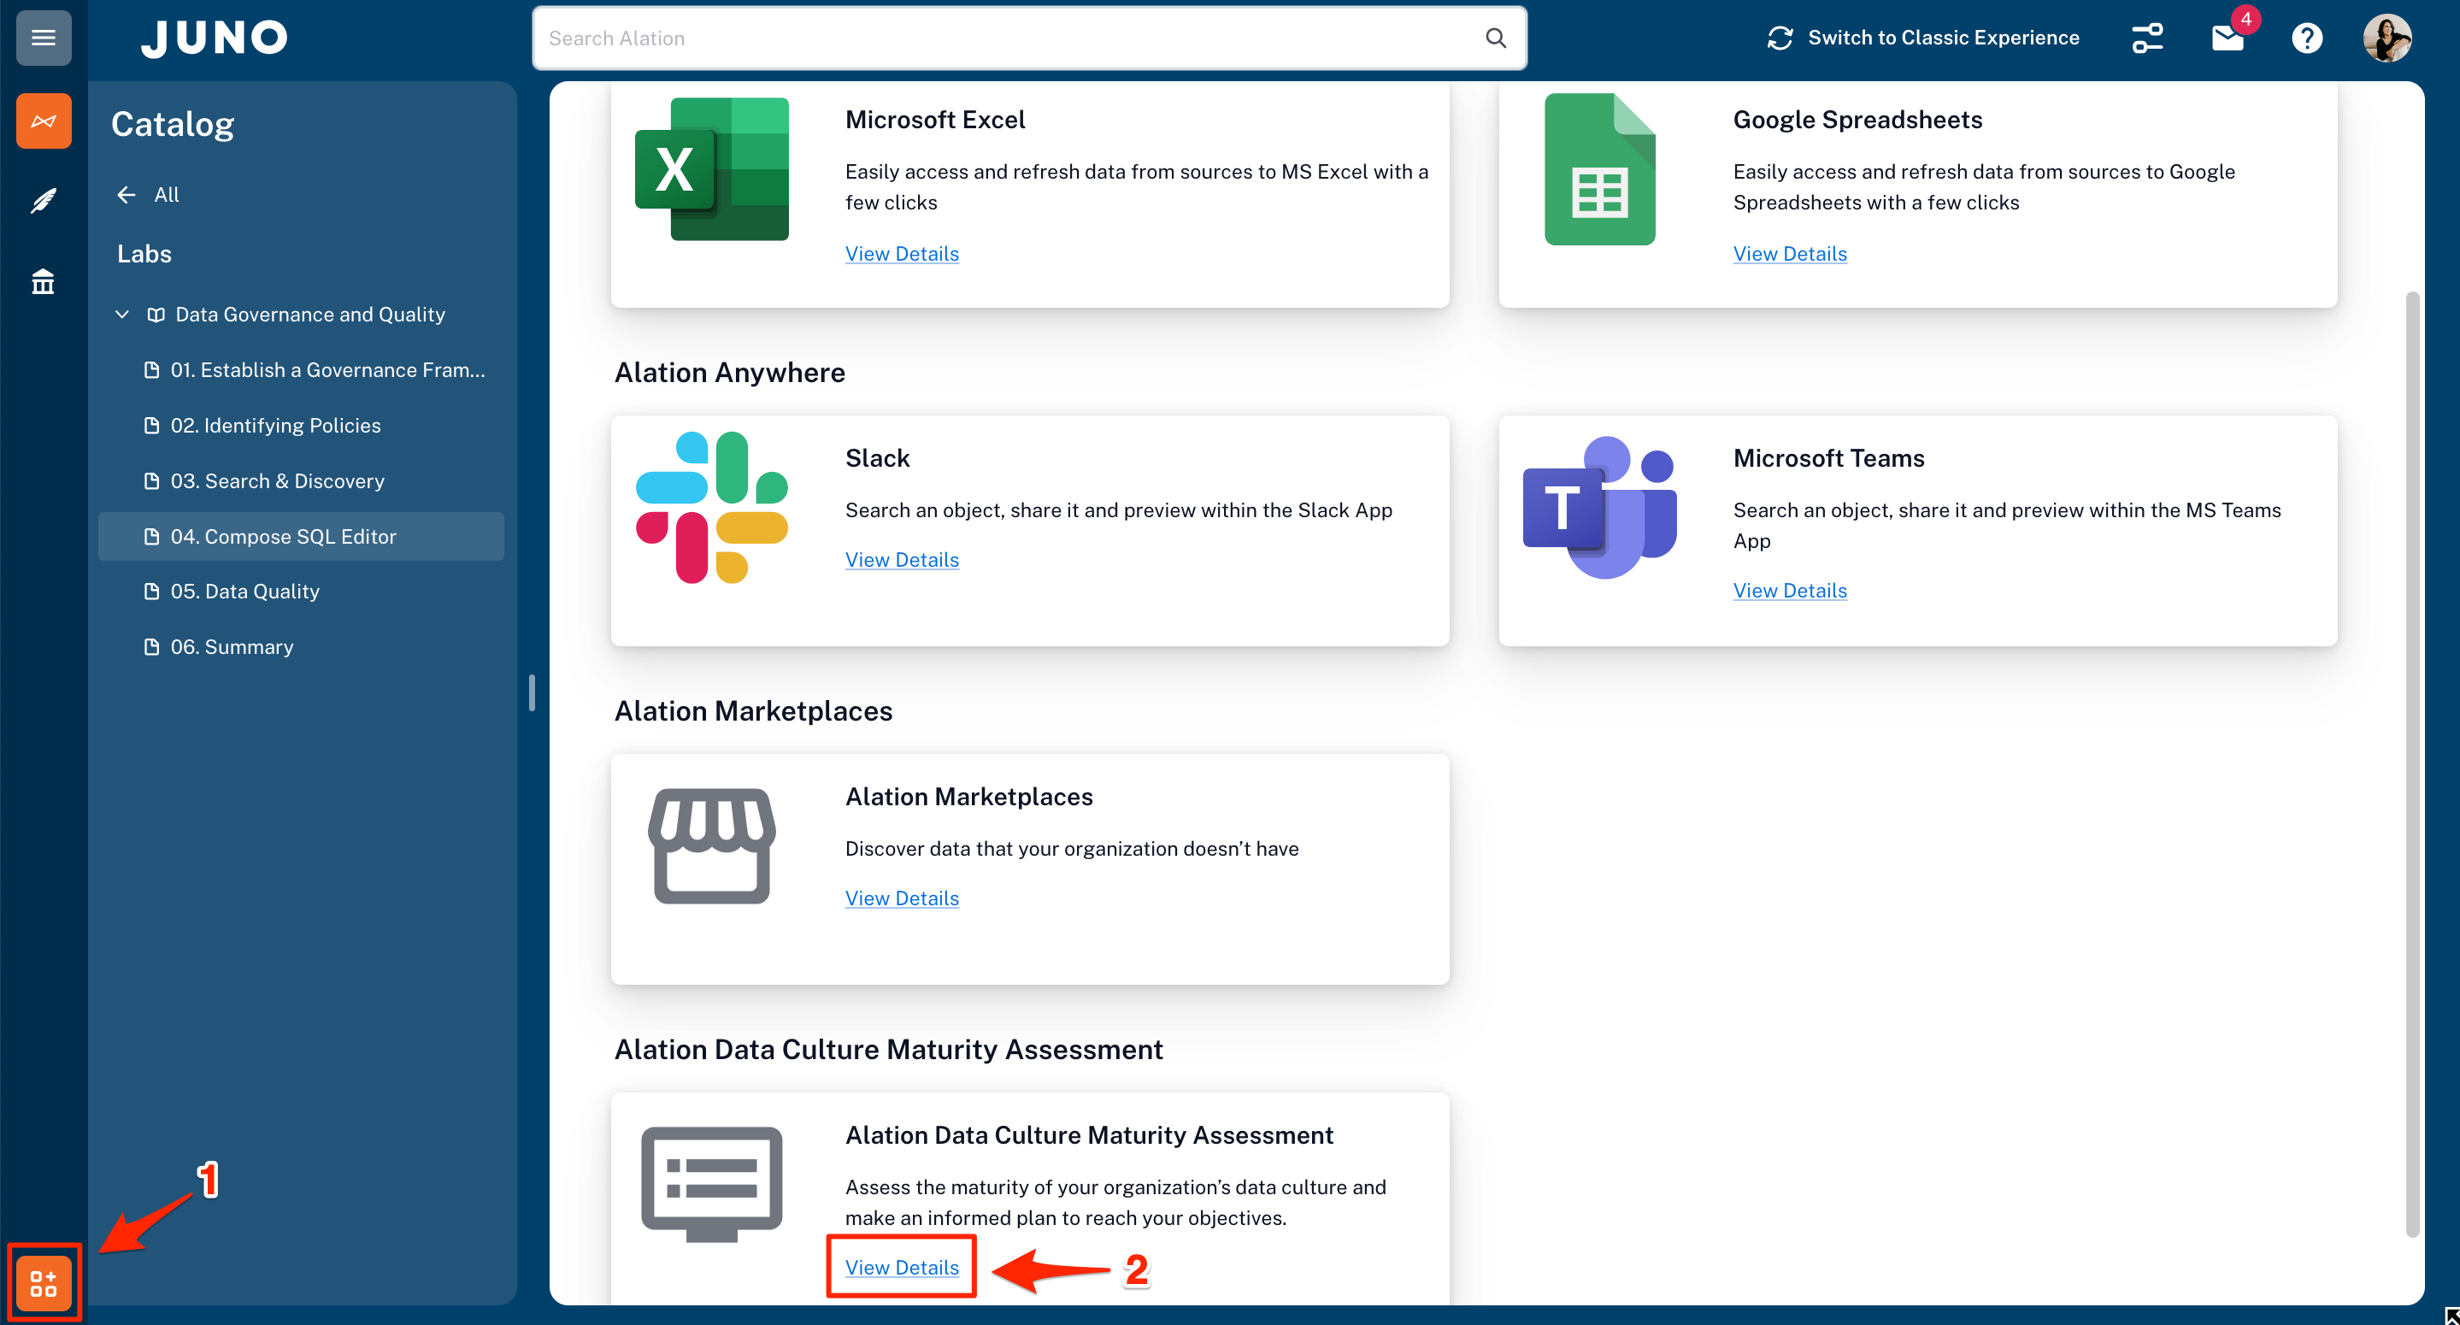Open the hamburger navigation menu
This screenshot has height=1325, width=2460.
coord(43,38)
